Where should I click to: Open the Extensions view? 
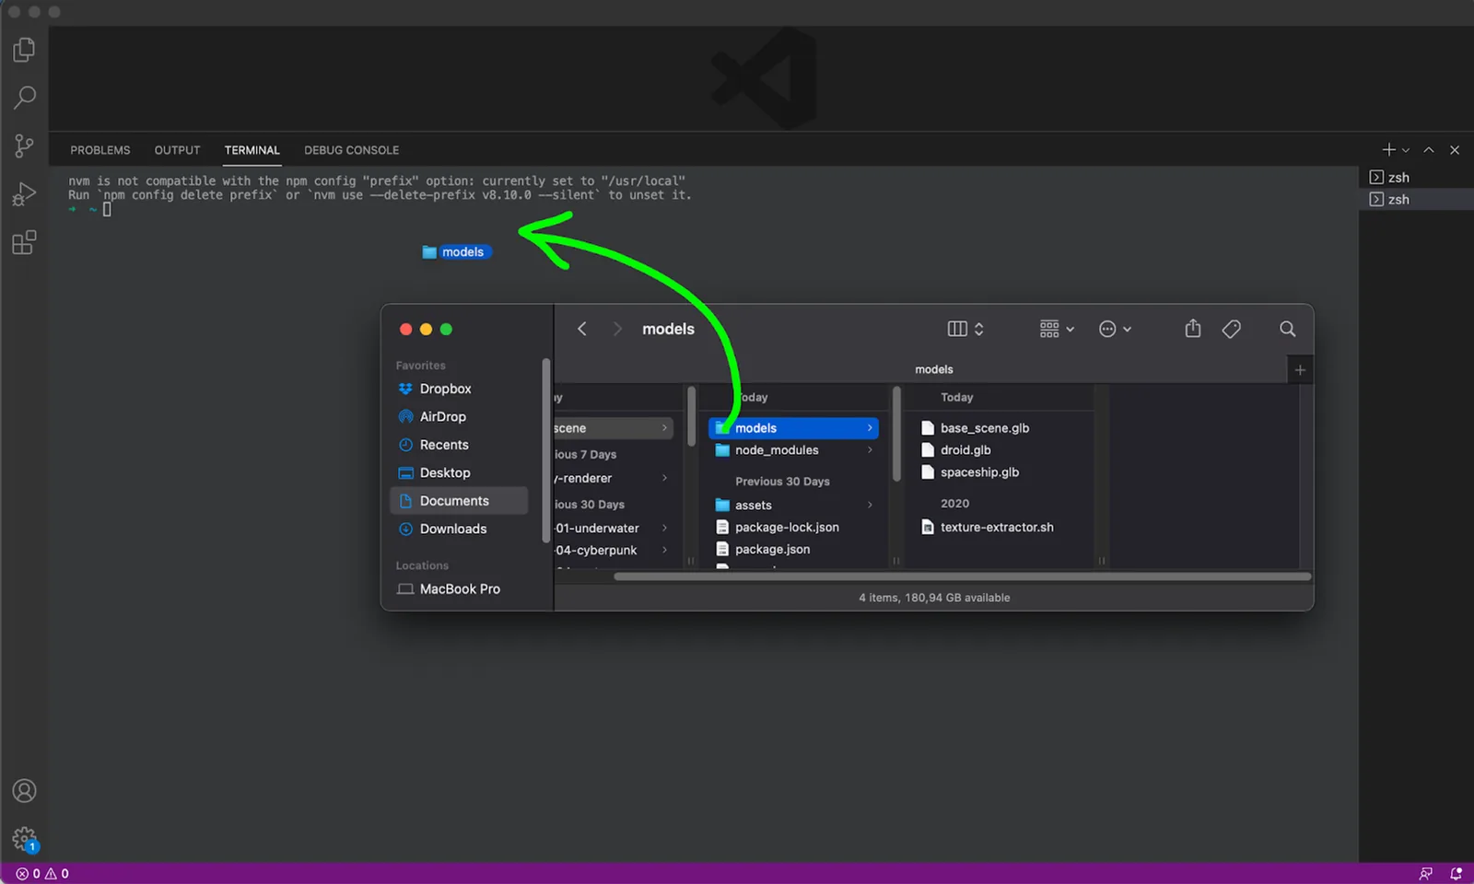(25, 242)
